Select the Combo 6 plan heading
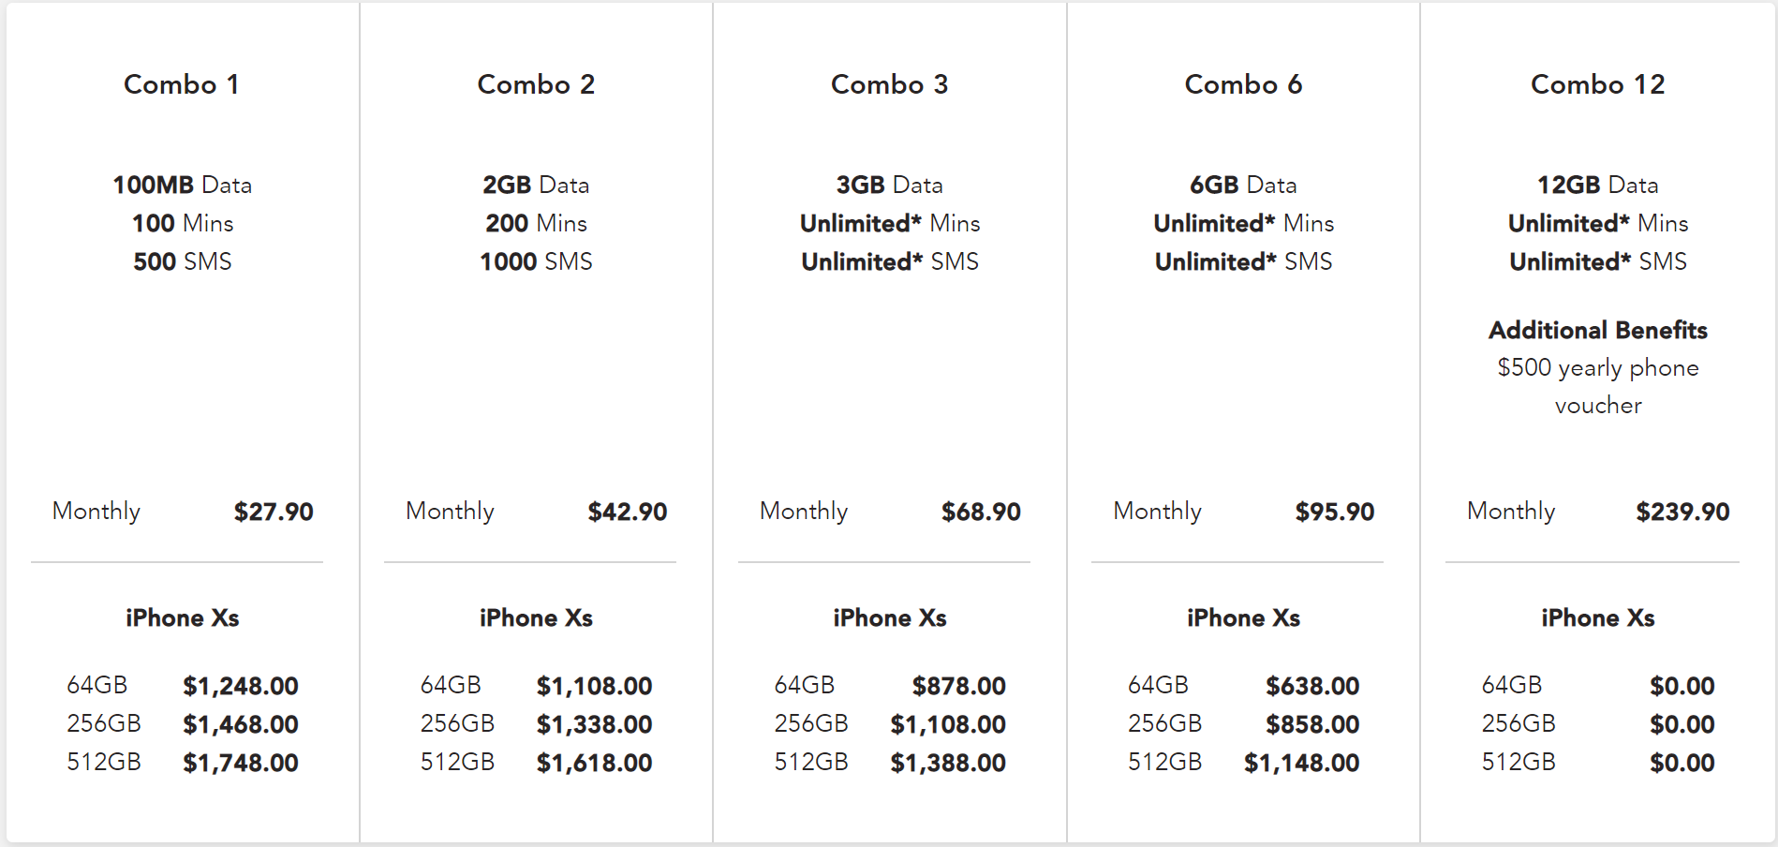Screen dimensions: 1778x847 pos(1243,84)
